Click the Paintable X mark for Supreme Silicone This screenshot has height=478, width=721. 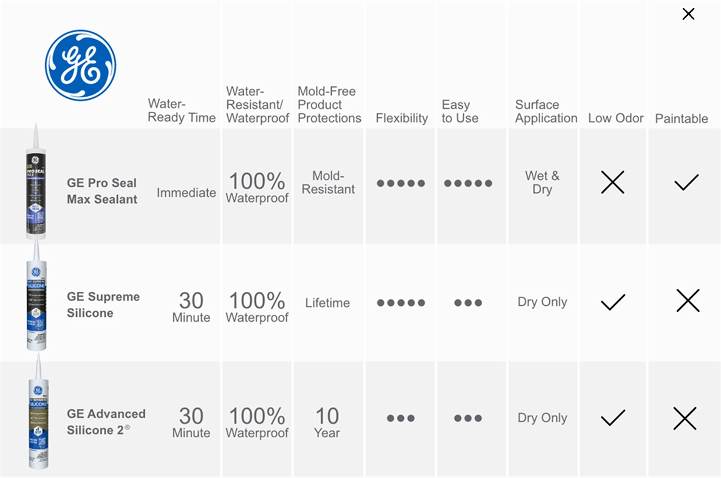click(x=688, y=300)
